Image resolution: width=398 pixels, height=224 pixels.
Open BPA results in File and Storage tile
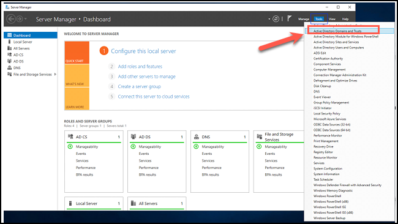coord(273,174)
